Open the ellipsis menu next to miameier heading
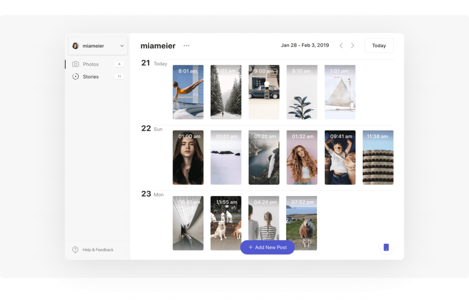 [x=186, y=46]
